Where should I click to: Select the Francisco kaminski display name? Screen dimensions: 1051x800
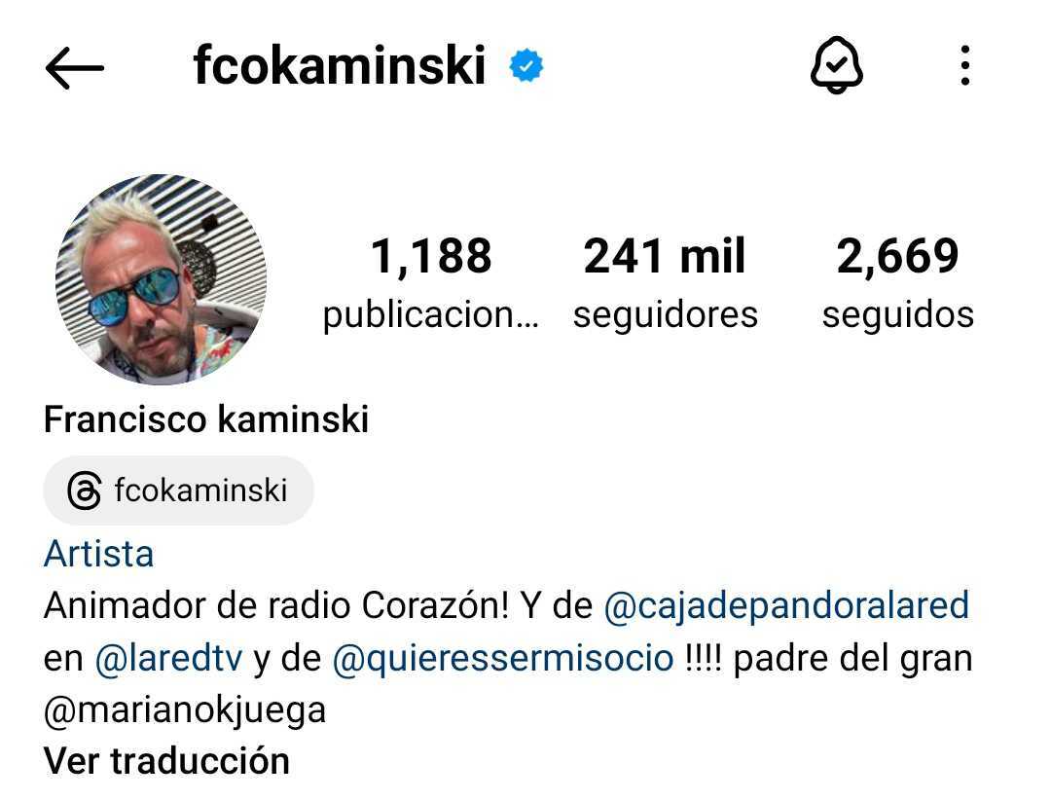point(206,419)
